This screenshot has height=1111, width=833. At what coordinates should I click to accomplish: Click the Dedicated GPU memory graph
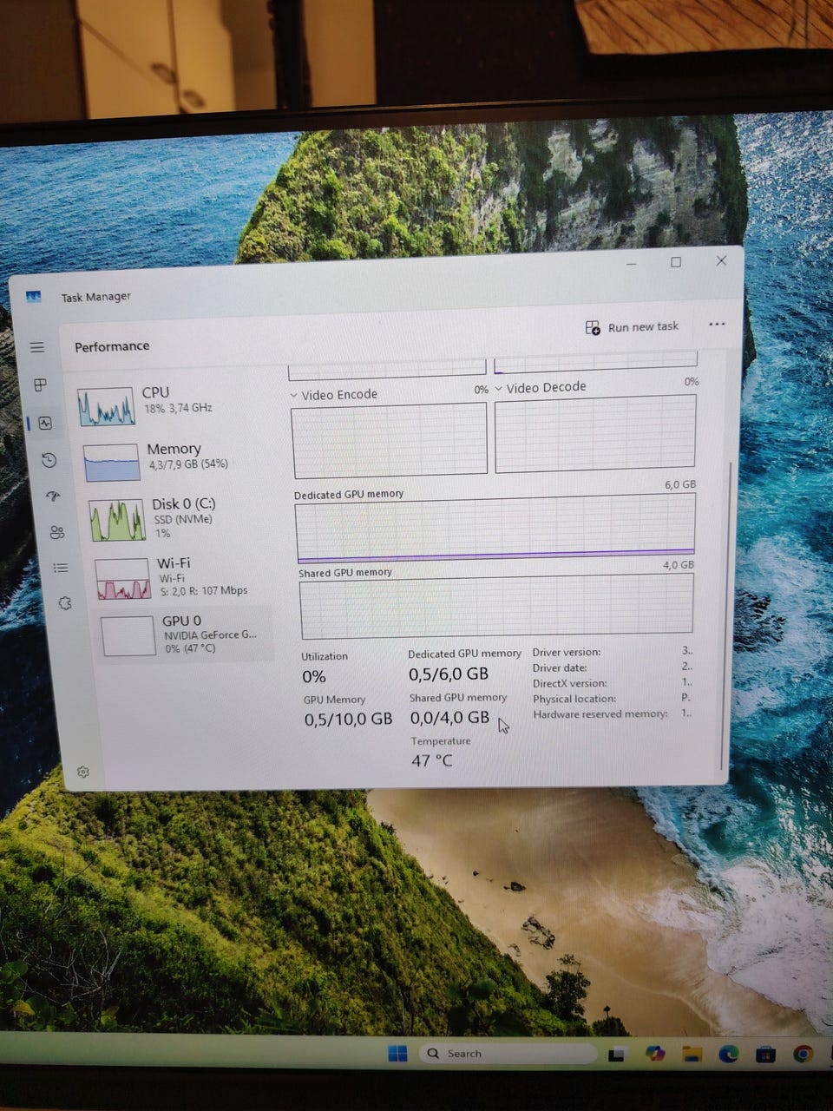(495, 530)
